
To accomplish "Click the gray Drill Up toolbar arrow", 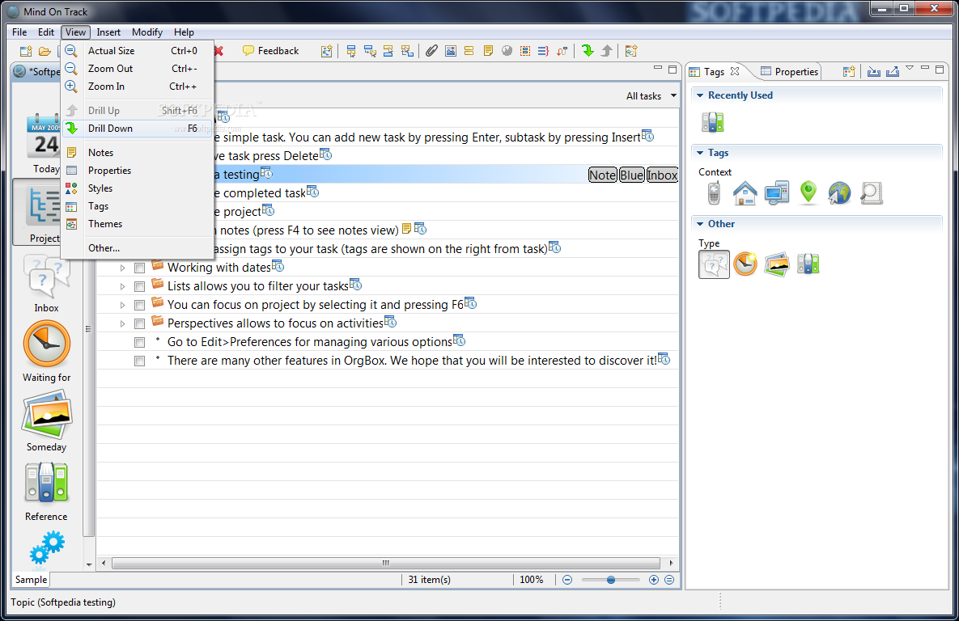I will coord(606,51).
